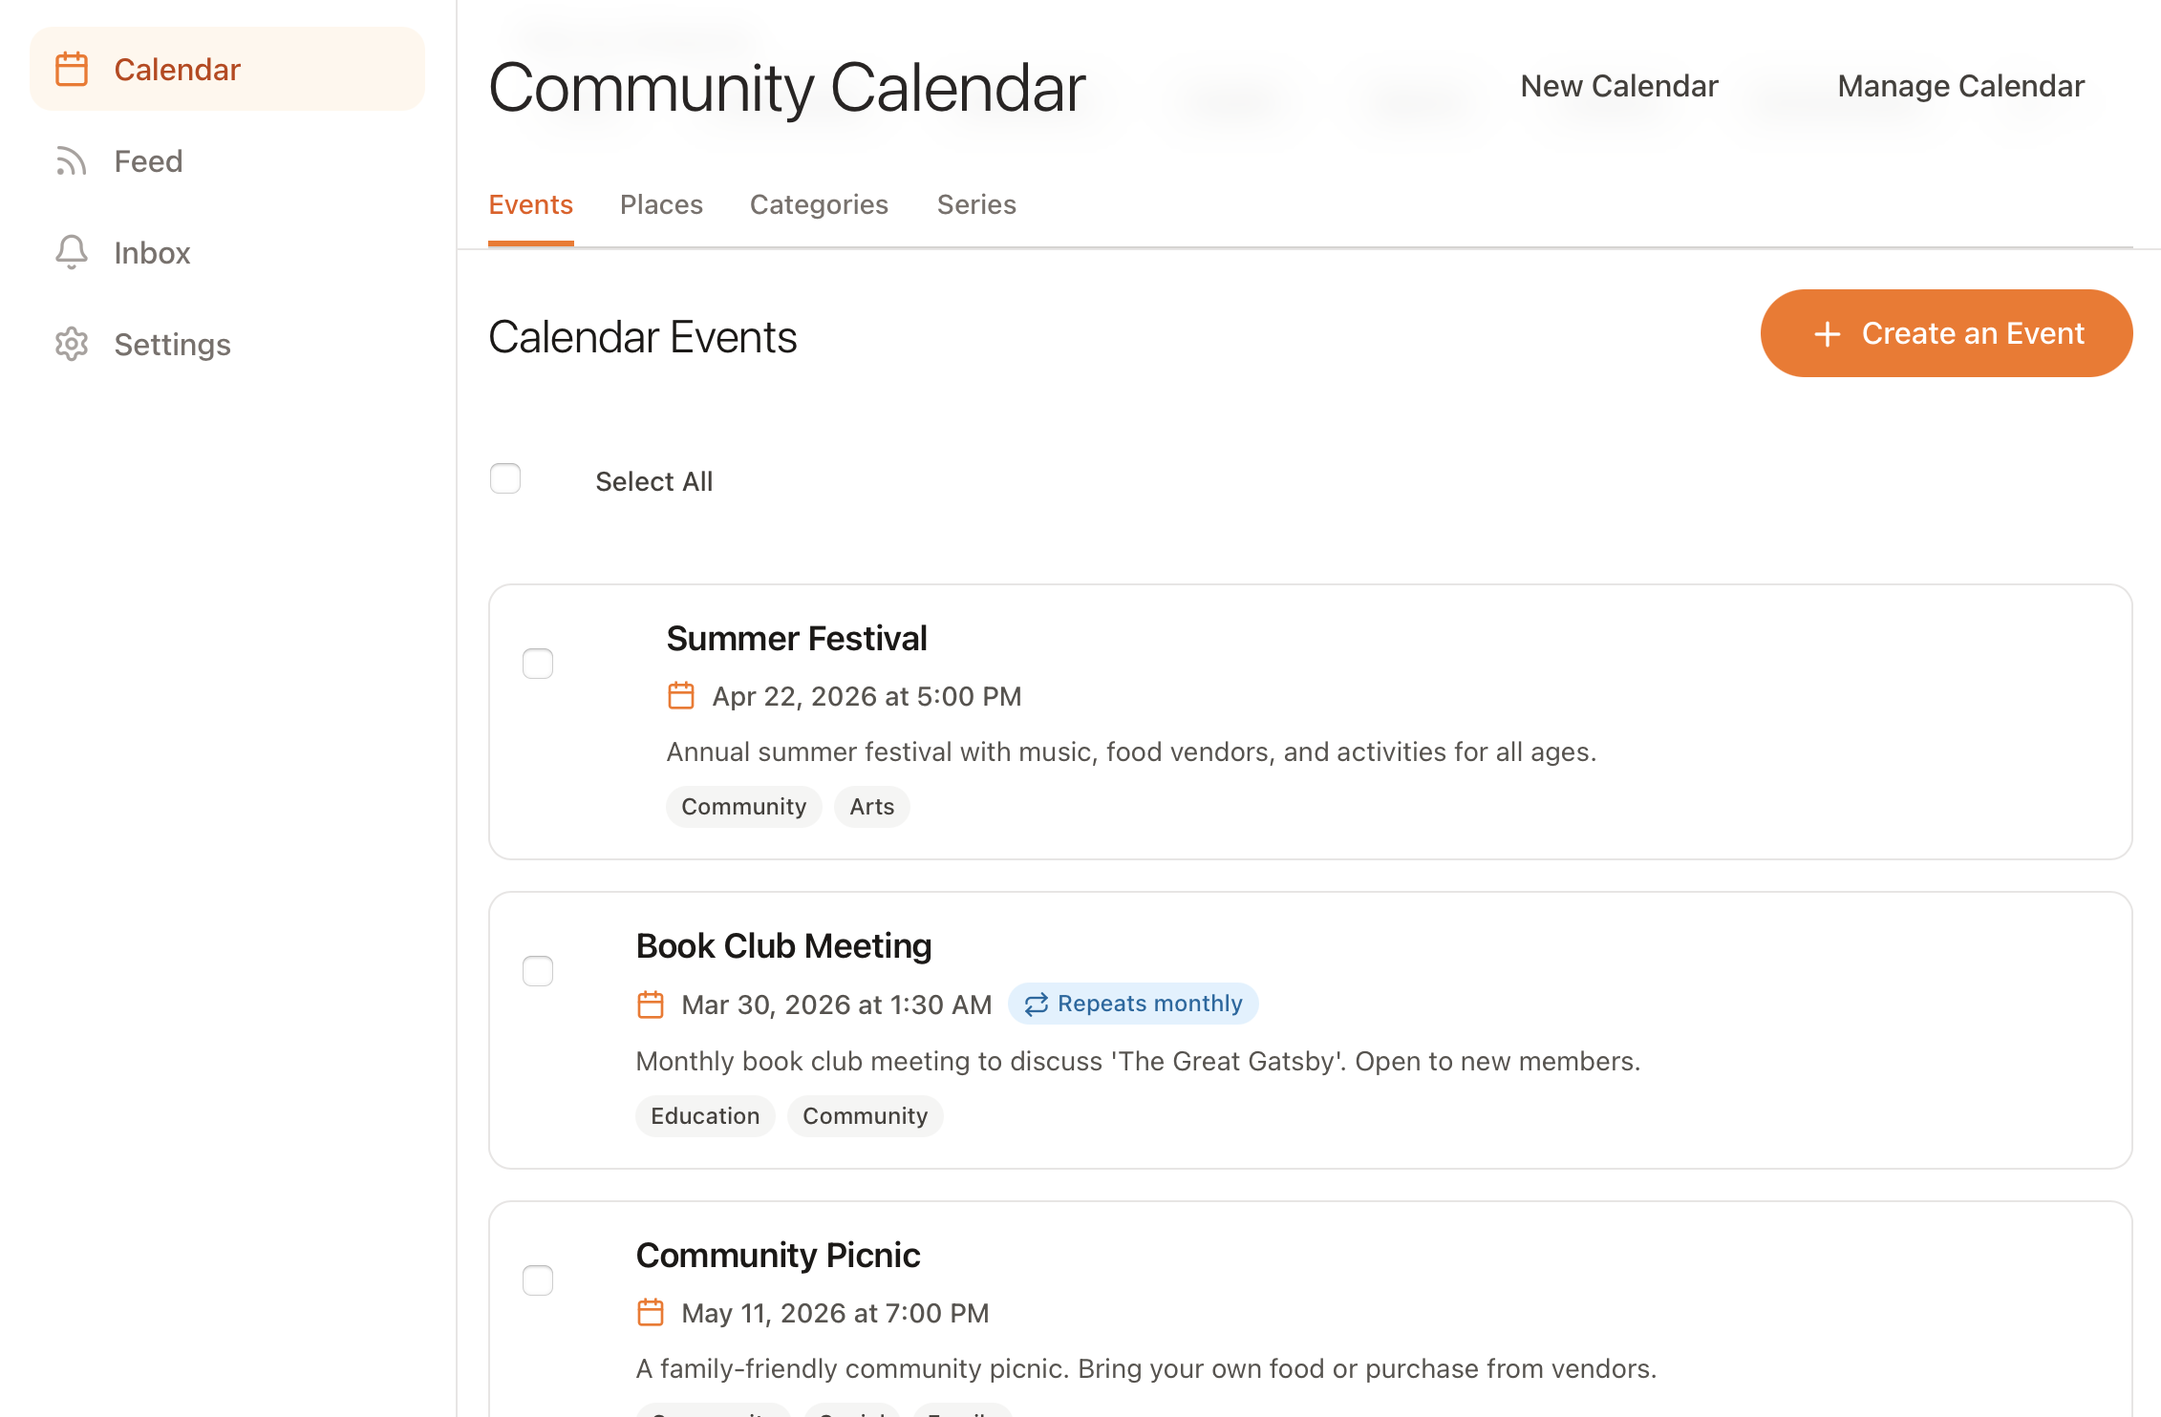This screenshot has height=1417, width=2161.
Task: Open the Categories tab
Action: click(819, 204)
